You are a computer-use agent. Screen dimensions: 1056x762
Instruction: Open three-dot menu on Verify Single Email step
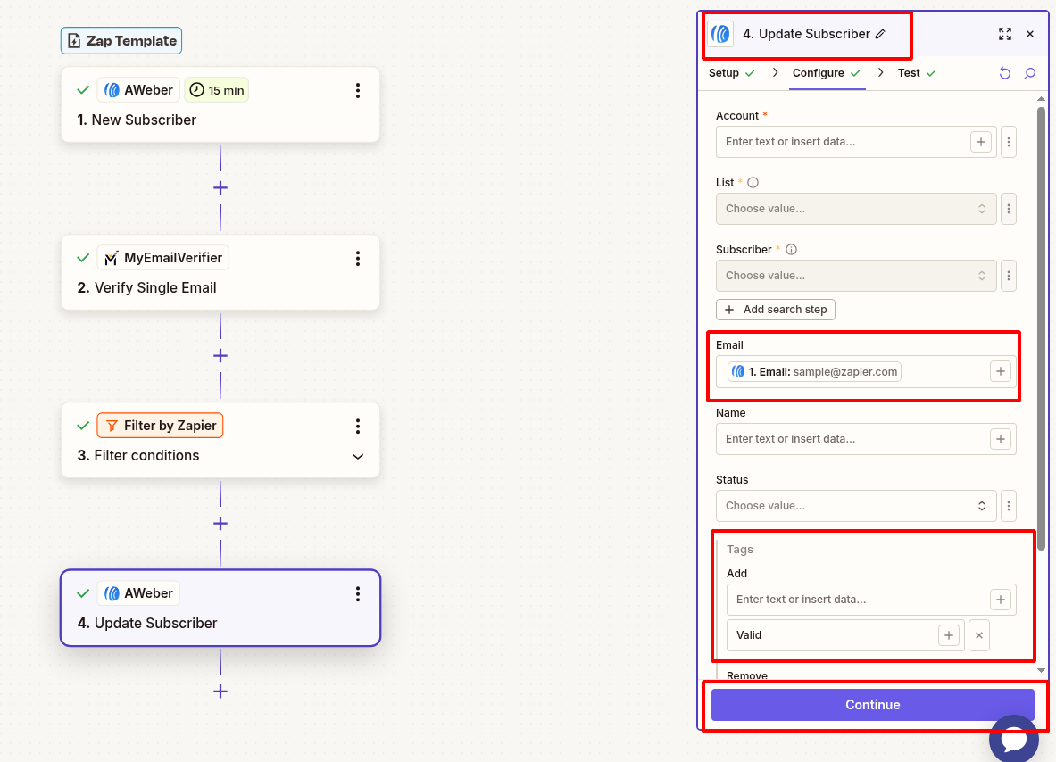coord(358,258)
